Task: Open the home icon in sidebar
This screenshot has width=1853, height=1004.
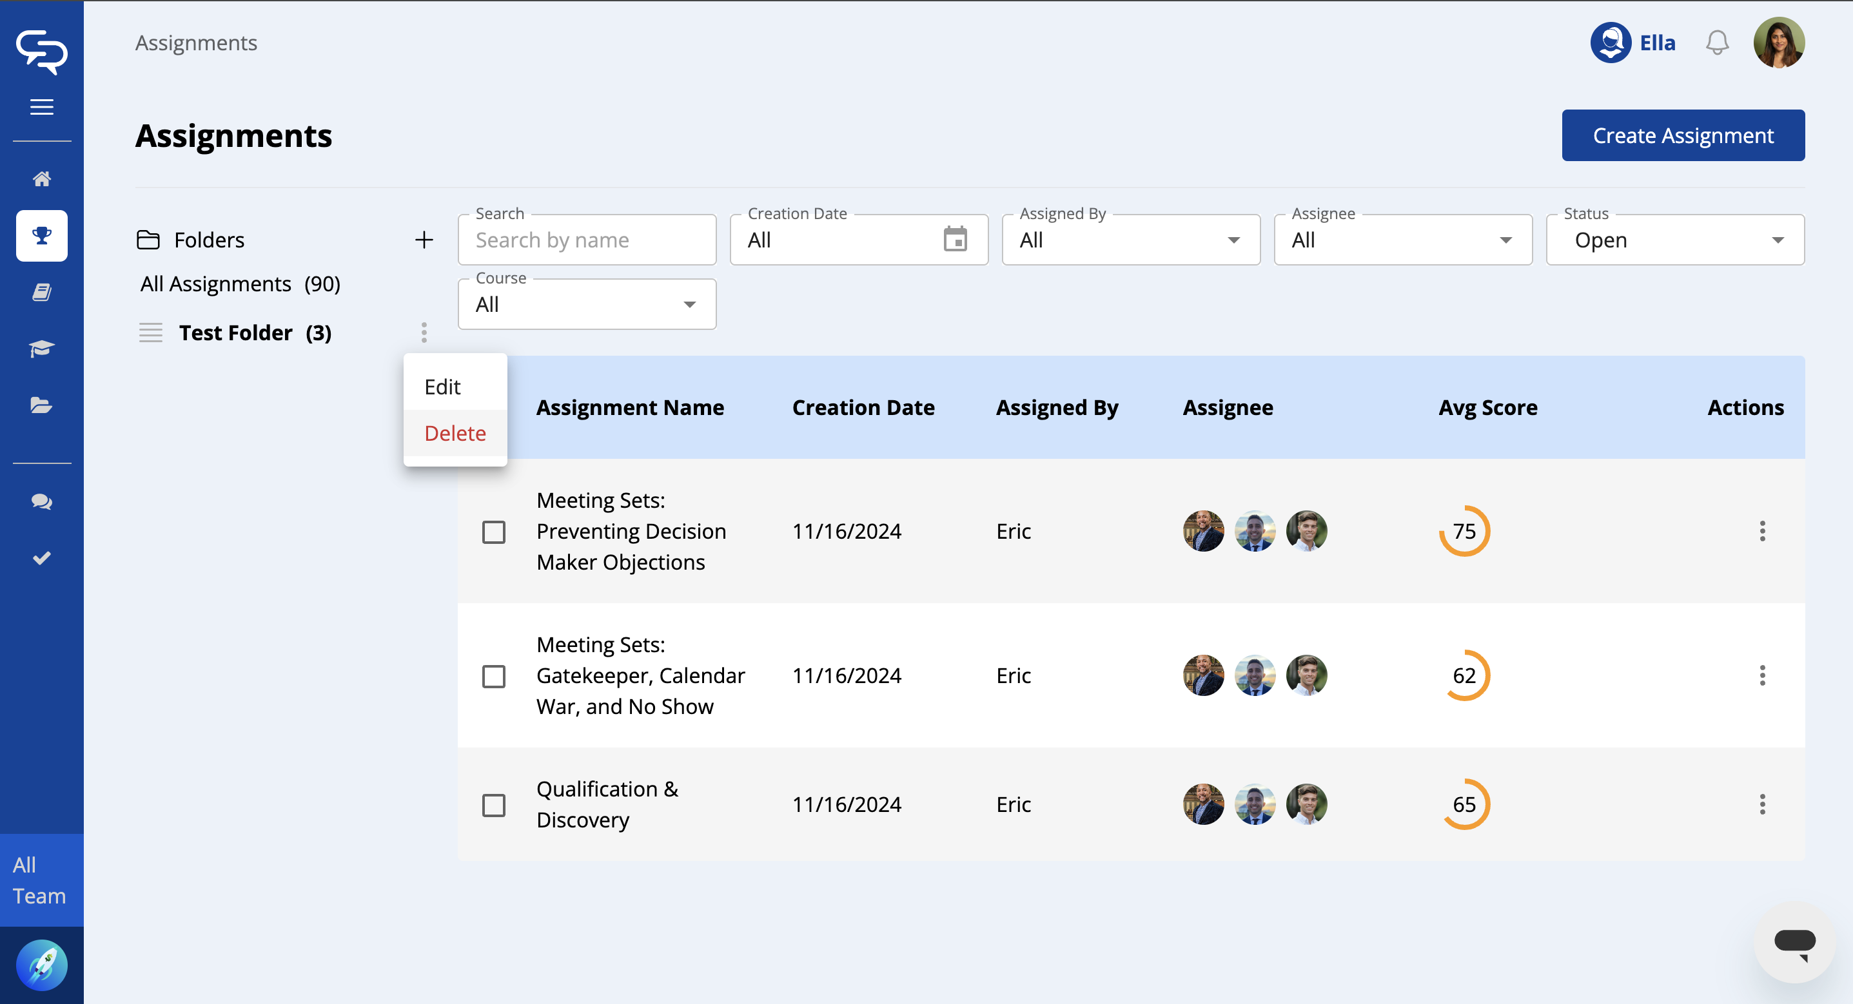Action: pos(42,179)
